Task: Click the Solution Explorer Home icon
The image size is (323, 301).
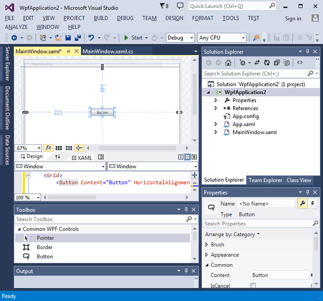Action: point(228,62)
